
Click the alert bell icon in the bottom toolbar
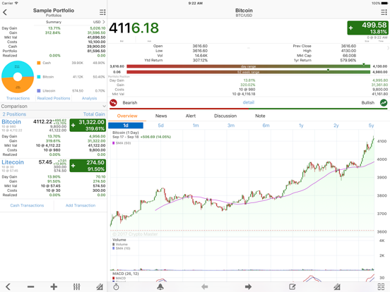[160, 287]
